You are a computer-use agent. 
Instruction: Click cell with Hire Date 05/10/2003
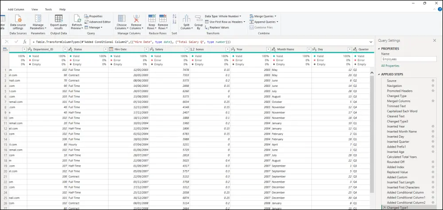pos(129,102)
